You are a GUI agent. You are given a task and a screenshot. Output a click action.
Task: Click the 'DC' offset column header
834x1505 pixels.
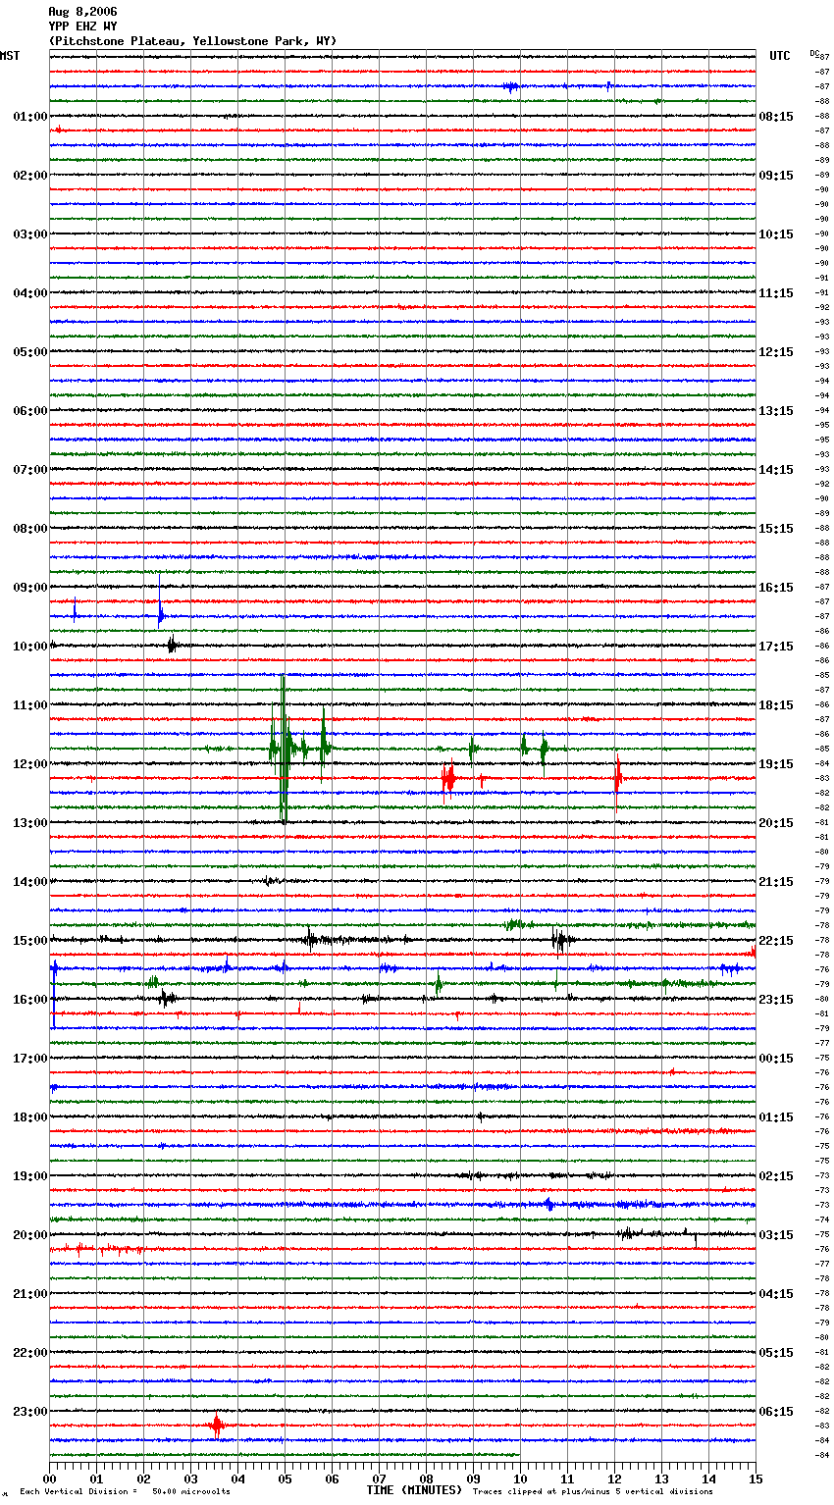click(x=814, y=53)
